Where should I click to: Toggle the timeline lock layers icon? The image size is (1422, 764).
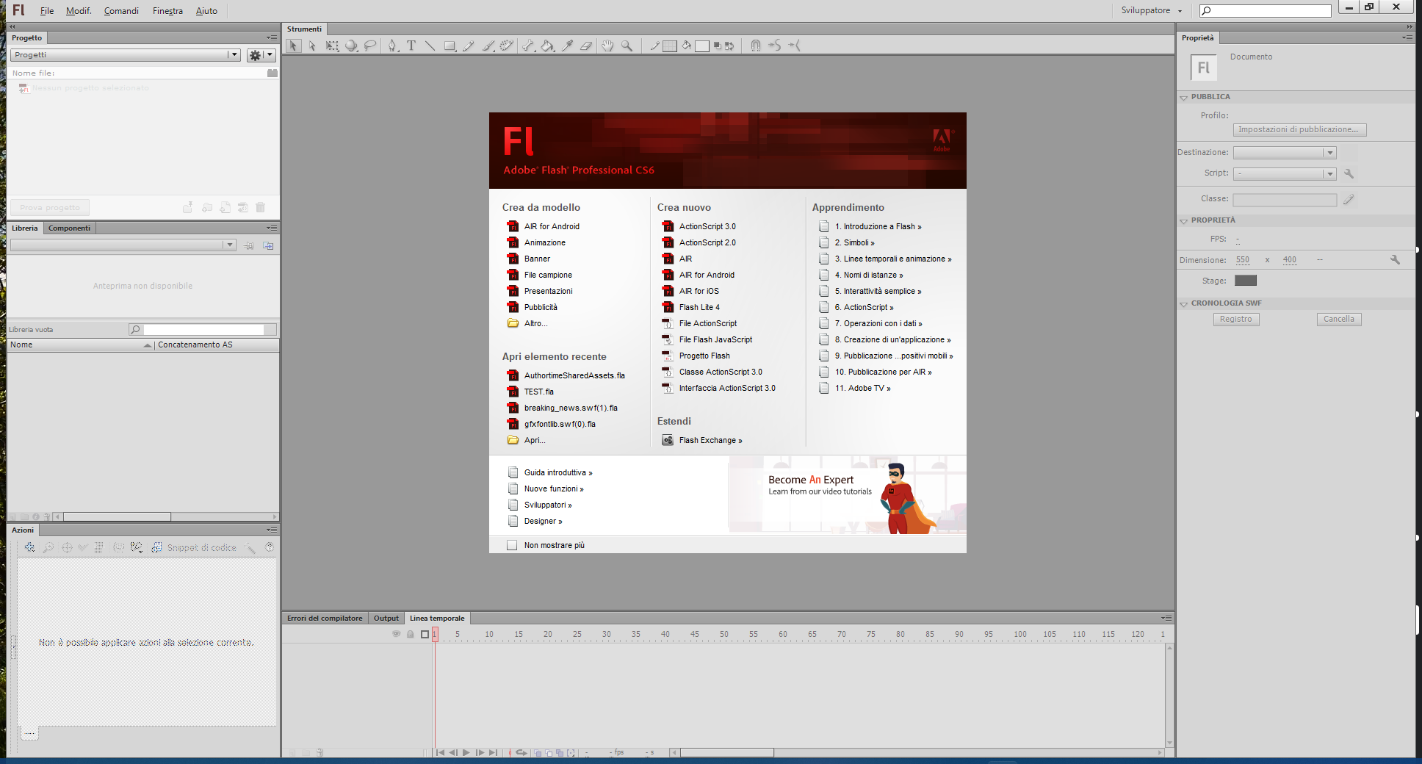(x=410, y=634)
